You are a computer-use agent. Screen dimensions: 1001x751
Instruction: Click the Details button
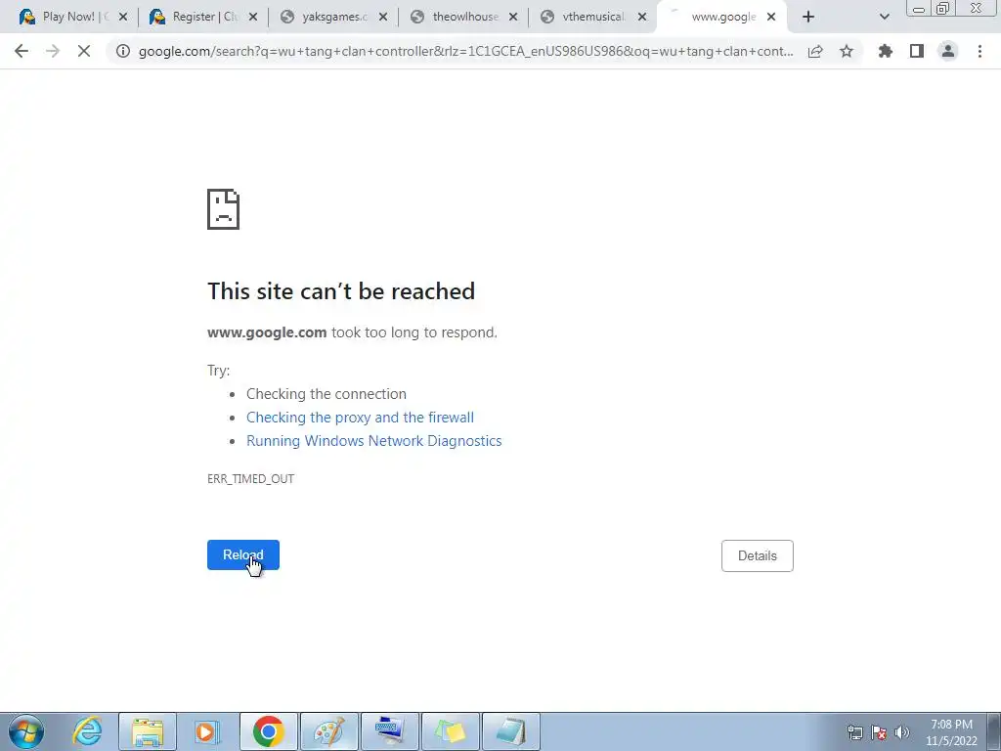[x=758, y=555]
